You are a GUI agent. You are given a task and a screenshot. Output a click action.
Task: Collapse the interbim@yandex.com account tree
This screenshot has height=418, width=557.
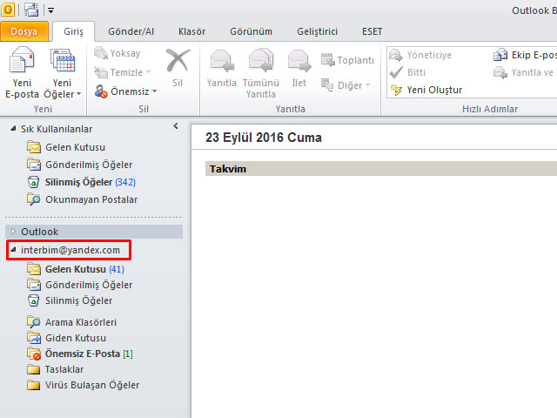(x=13, y=251)
